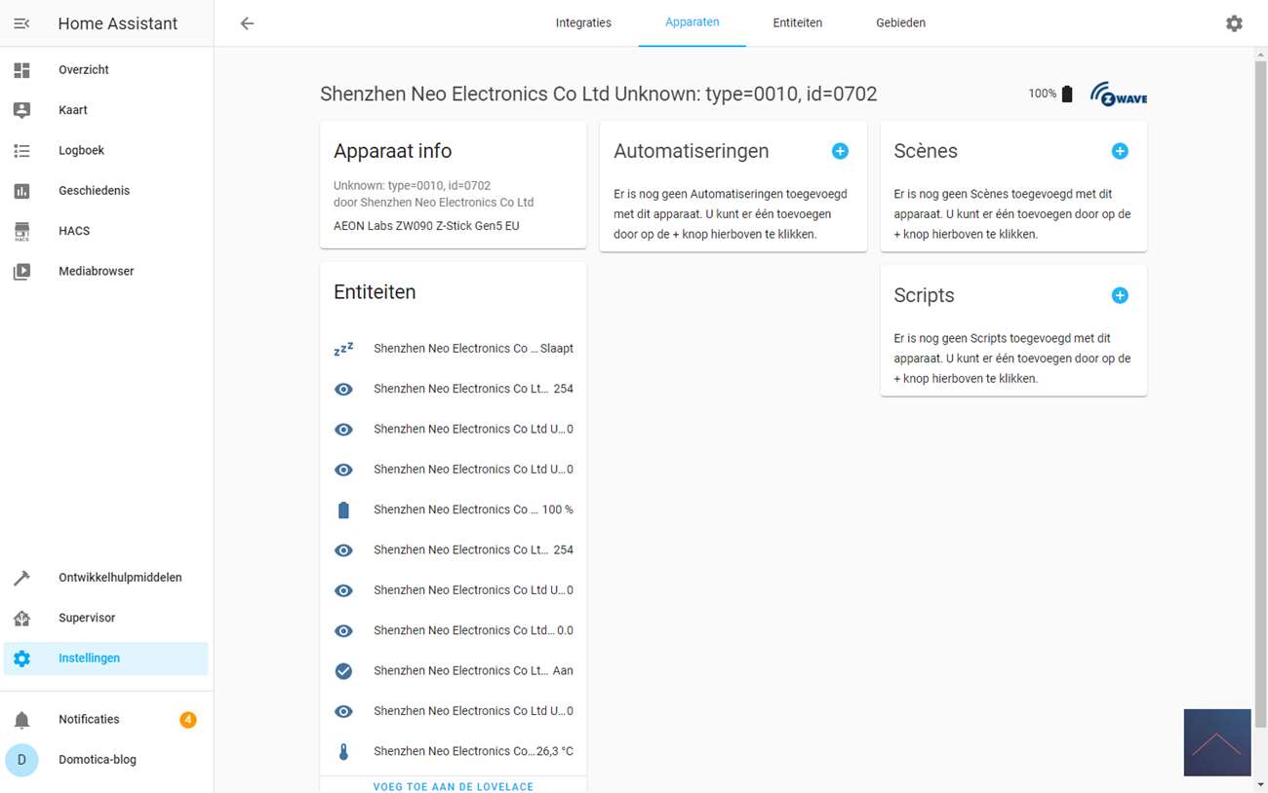The width and height of the screenshot is (1268, 793).
Task: Click the scrollbar down arrow
Action: click(1260, 785)
